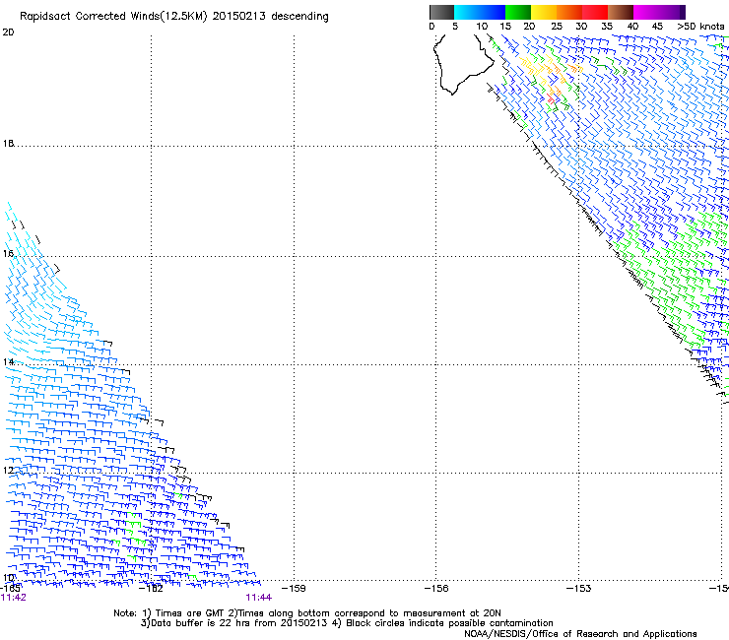729x640 pixels.
Task: Click the cyan 5-10 knots legend segment
Action: (466, 12)
